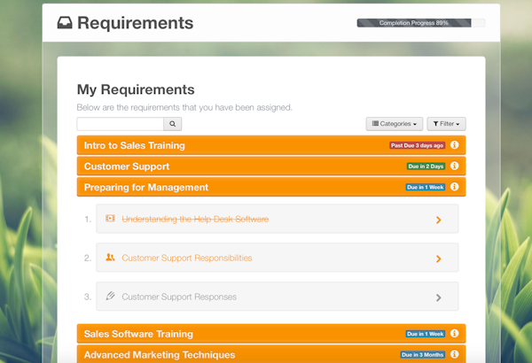Open info icon for Customer Support

(x=454, y=166)
